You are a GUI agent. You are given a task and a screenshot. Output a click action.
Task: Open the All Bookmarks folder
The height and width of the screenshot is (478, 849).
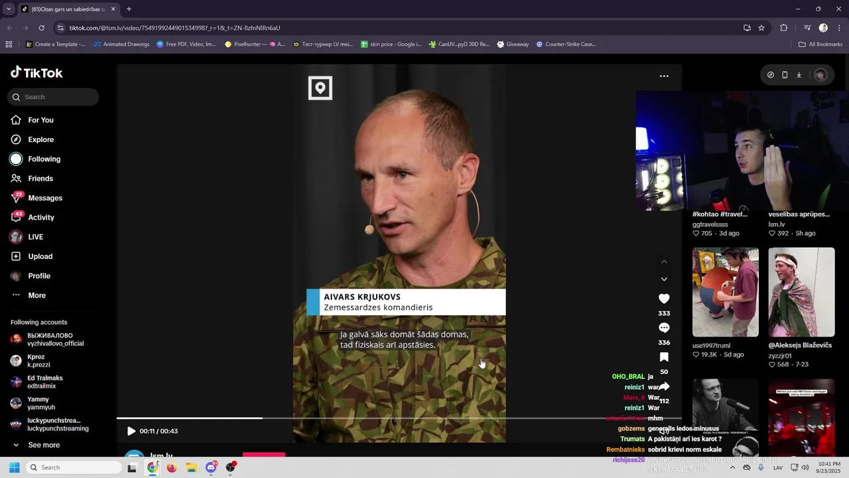click(x=820, y=44)
